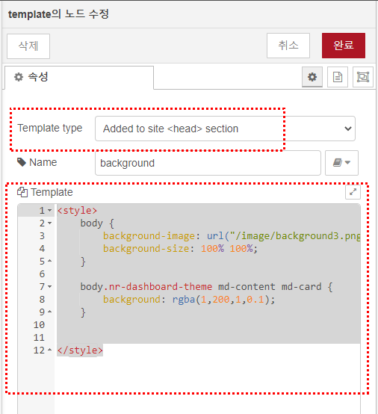This screenshot has height=414, width=378.
Task: Click the Template label above the editor
Action: [52, 192]
